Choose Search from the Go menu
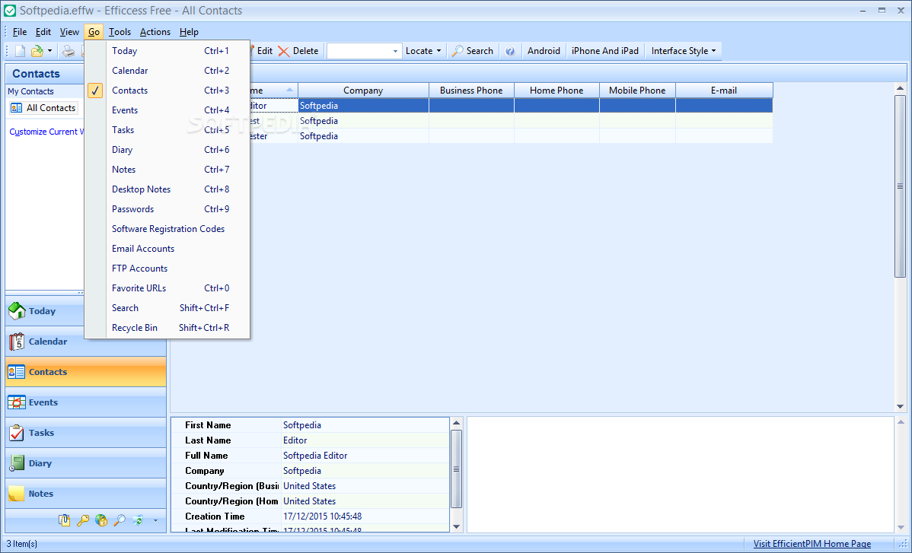912x553 pixels. coord(167,308)
